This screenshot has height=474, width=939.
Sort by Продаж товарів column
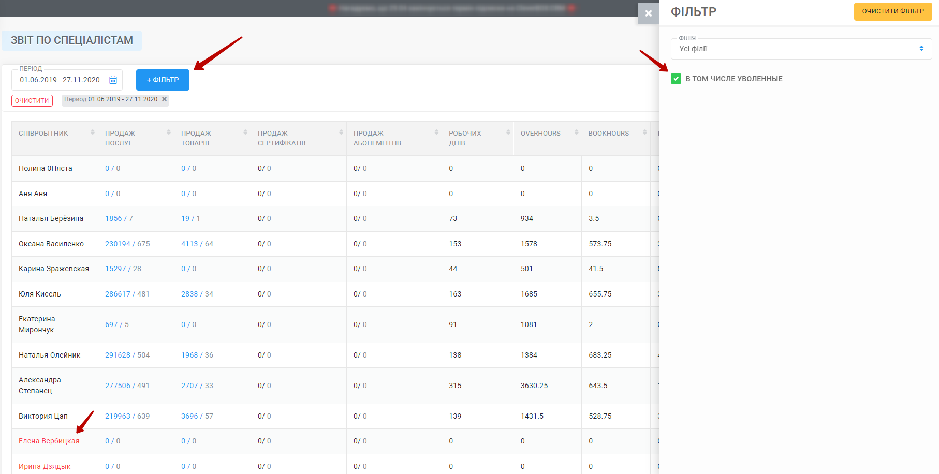[245, 132]
